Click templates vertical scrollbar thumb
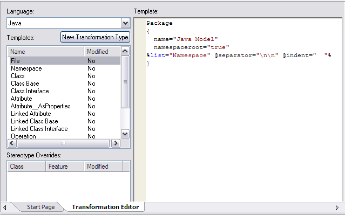Viewport: 345px width, 215px height. pyautogui.click(x=125, y=82)
